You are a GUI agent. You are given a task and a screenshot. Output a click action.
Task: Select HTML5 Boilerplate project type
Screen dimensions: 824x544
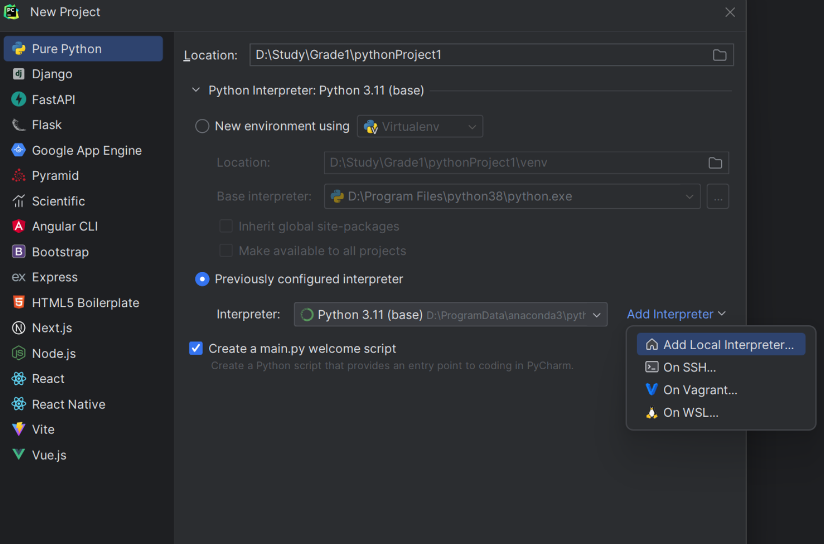[83, 302]
